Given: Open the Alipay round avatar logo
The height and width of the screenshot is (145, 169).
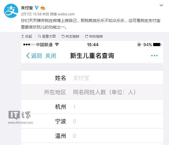Looking at the screenshot, I should click(11, 11).
